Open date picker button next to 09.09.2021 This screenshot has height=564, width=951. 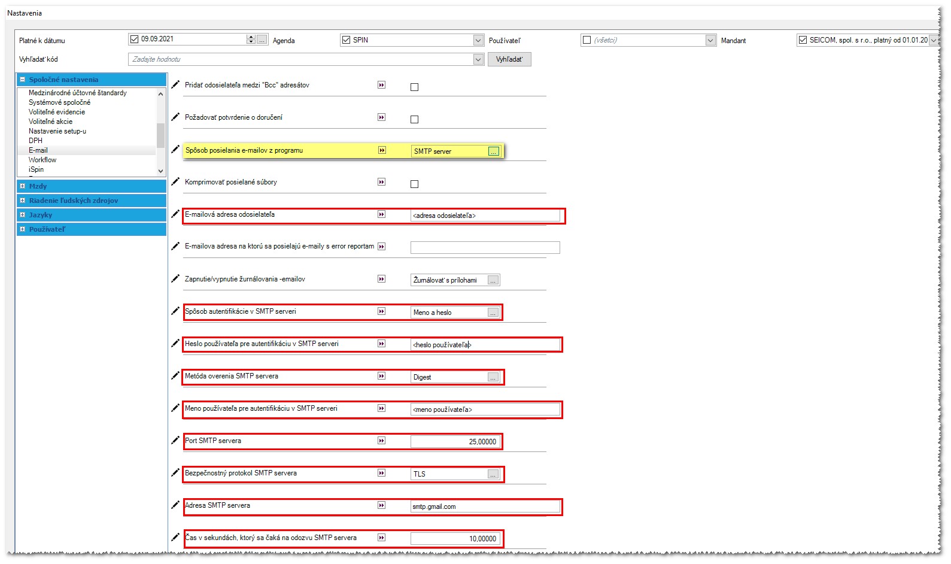click(x=262, y=40)
